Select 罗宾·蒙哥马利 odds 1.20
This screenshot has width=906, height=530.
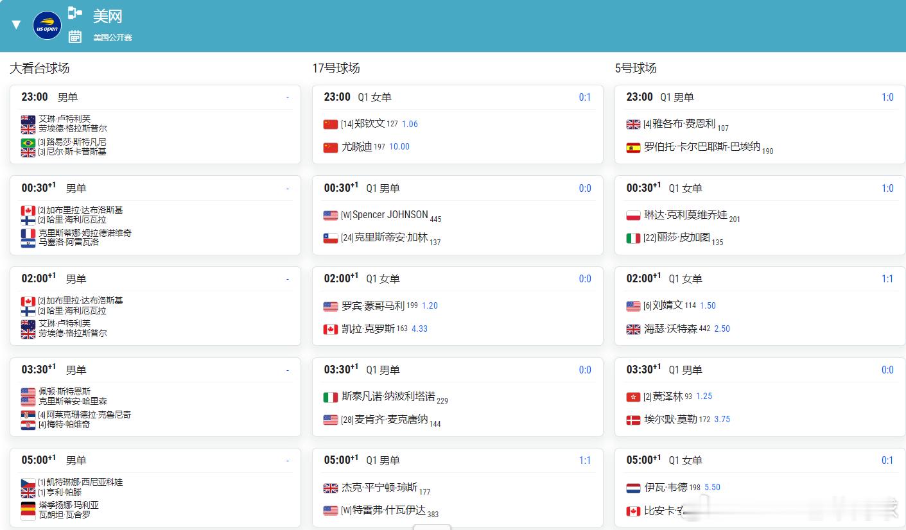(430, 305)
